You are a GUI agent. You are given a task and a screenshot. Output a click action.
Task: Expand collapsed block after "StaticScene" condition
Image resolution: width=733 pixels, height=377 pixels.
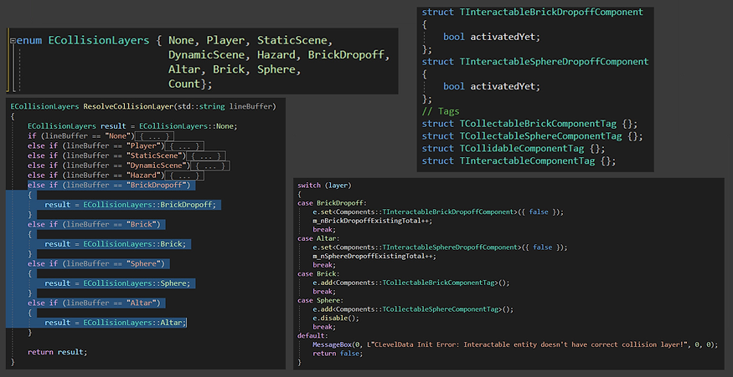tap(206, 156)
